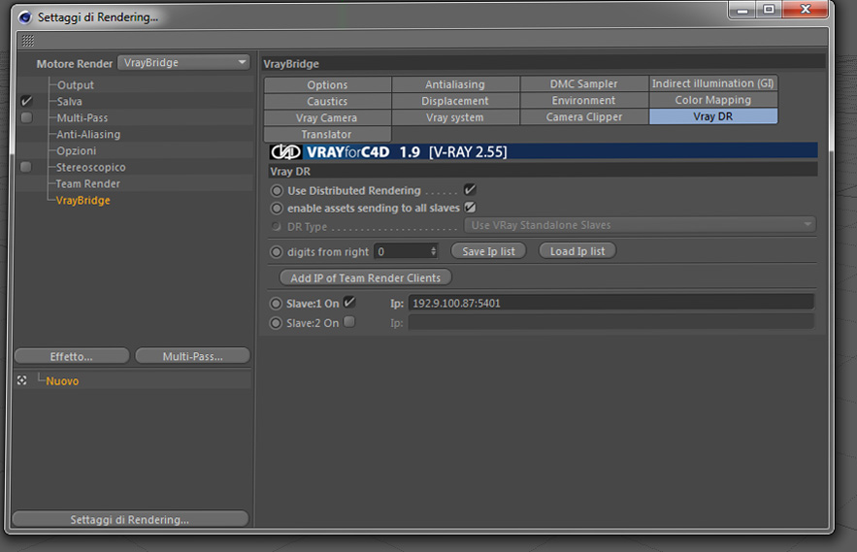Enable the Multi-Pass checkbox

point(26,117)
